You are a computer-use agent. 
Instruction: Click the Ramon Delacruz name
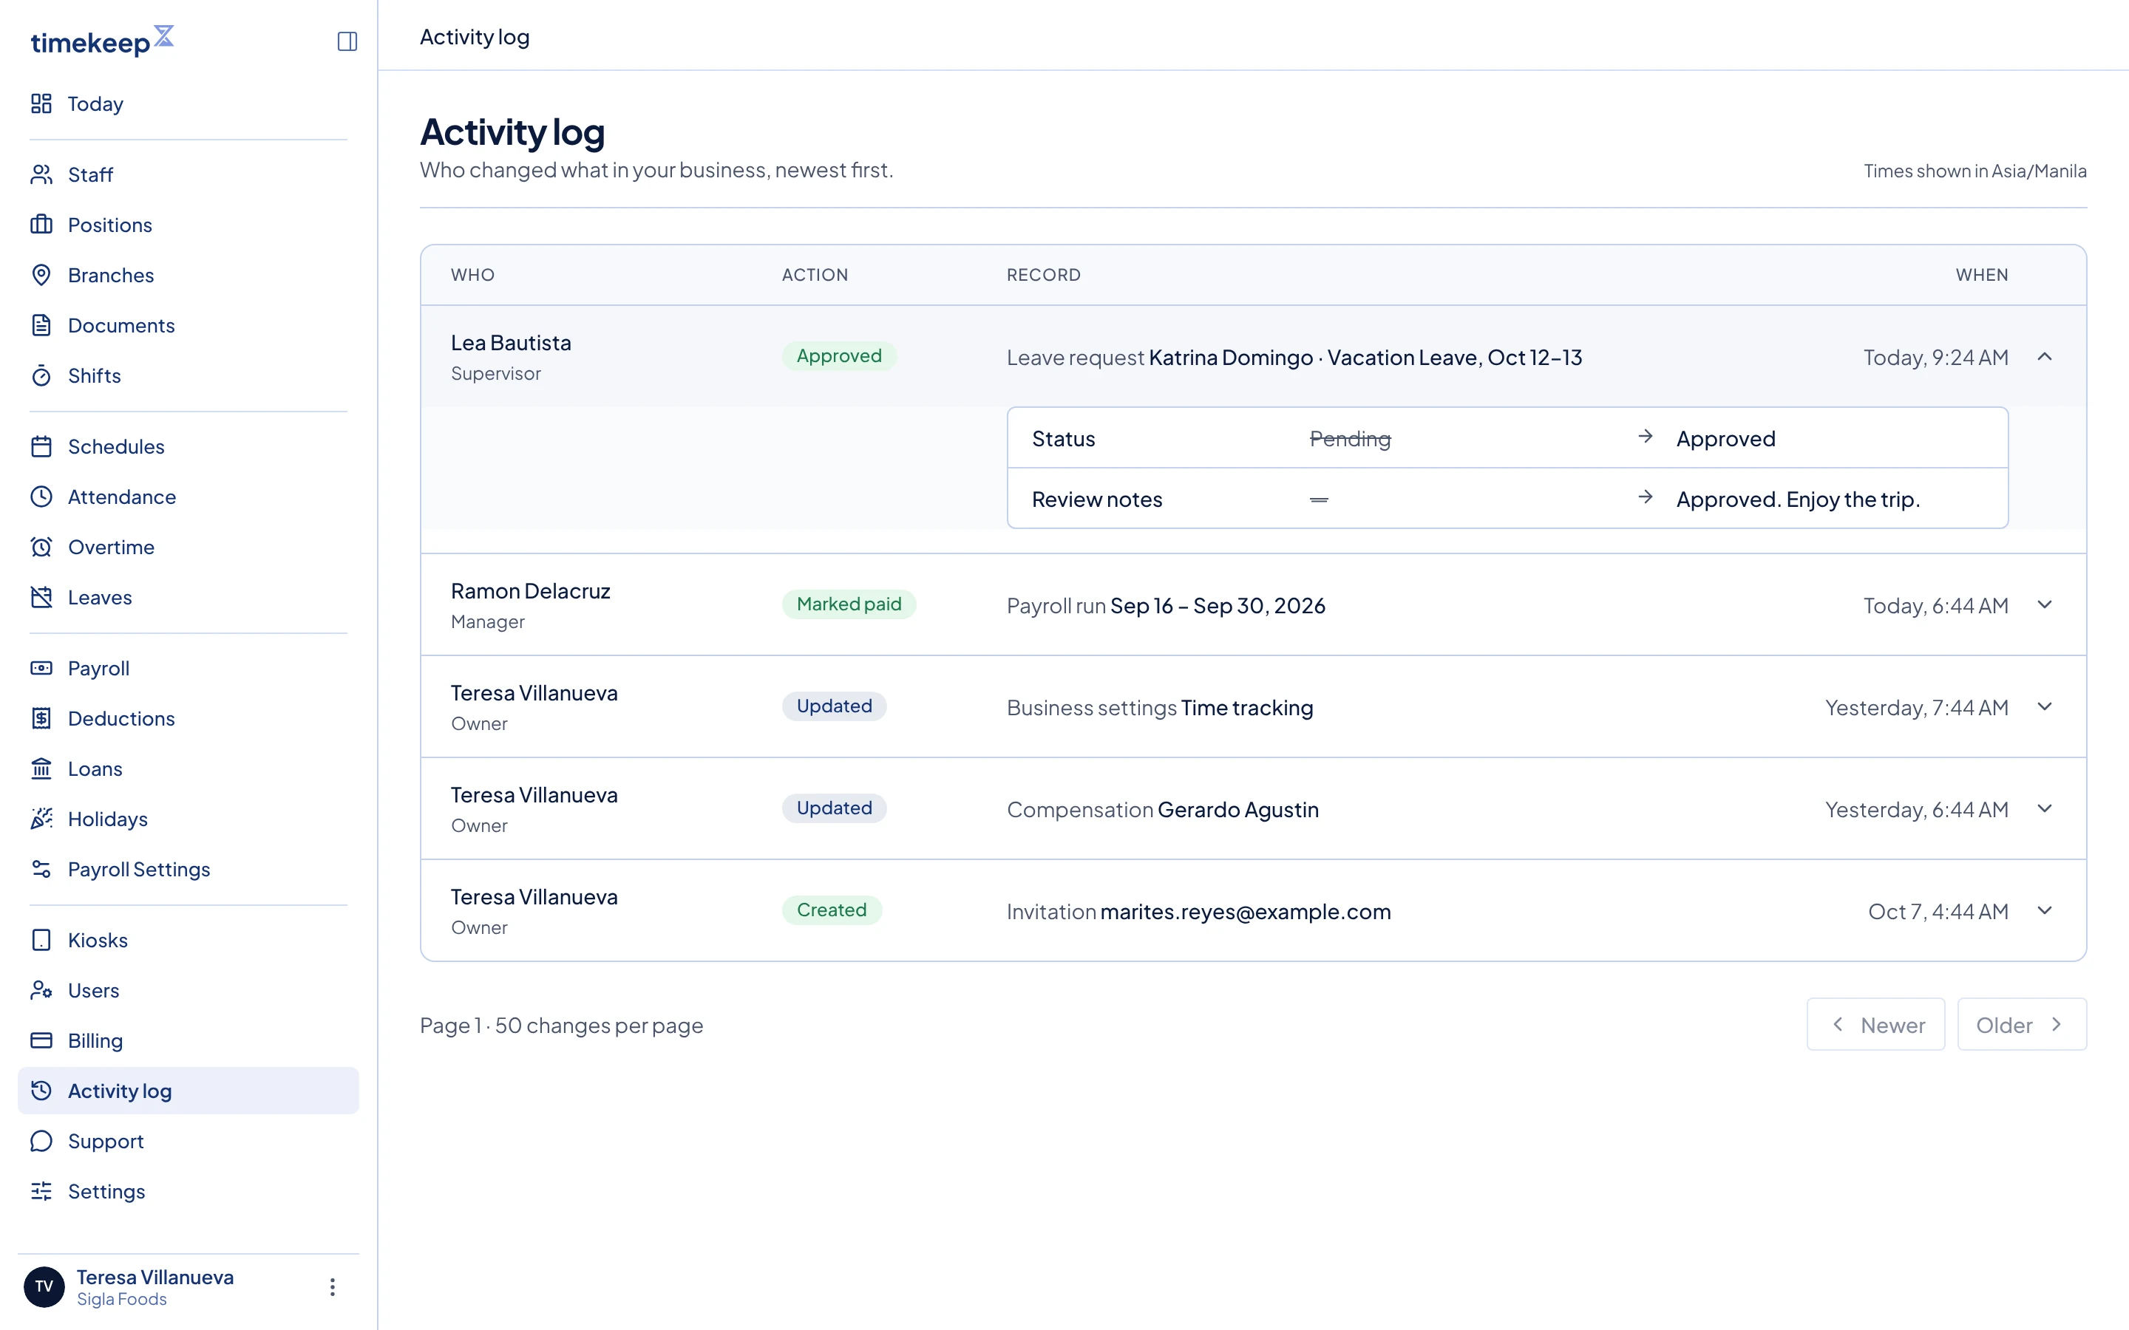point(529,590)
